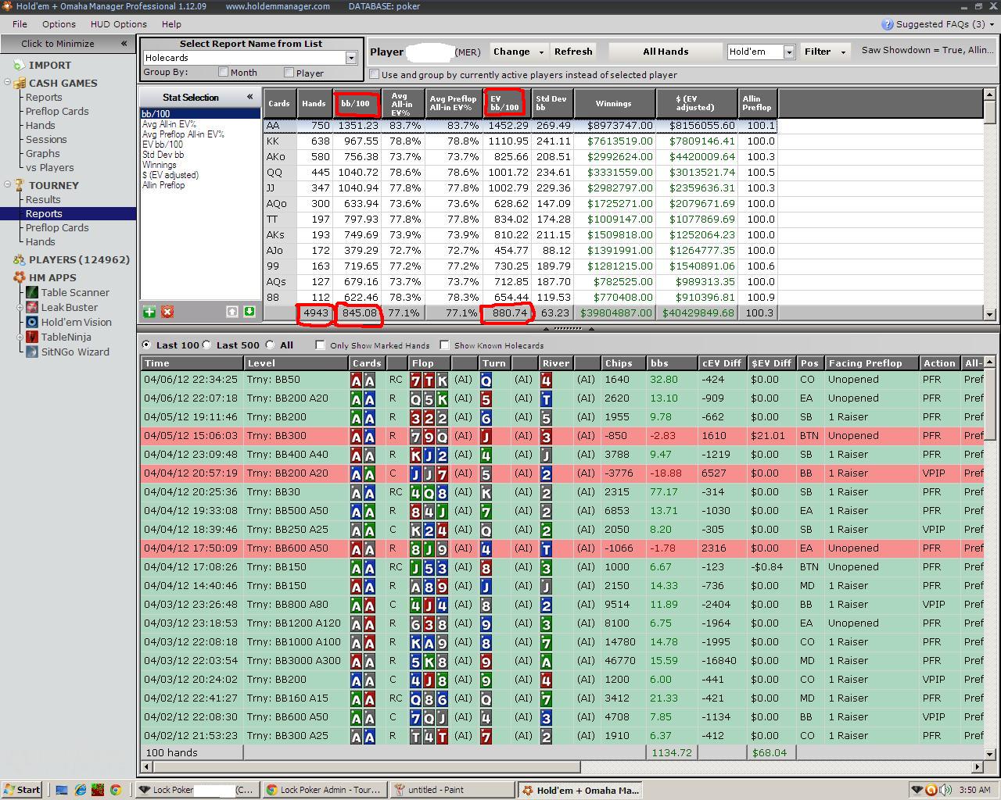Click move stat up arrow icon
Screen dimensions: 1001x800
[x=232, y=312]
